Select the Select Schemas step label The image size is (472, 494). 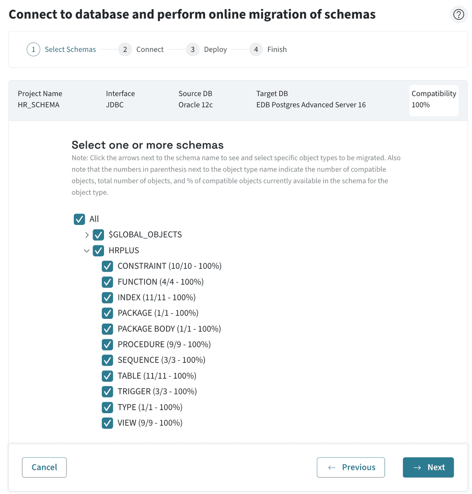click(70, 49)
